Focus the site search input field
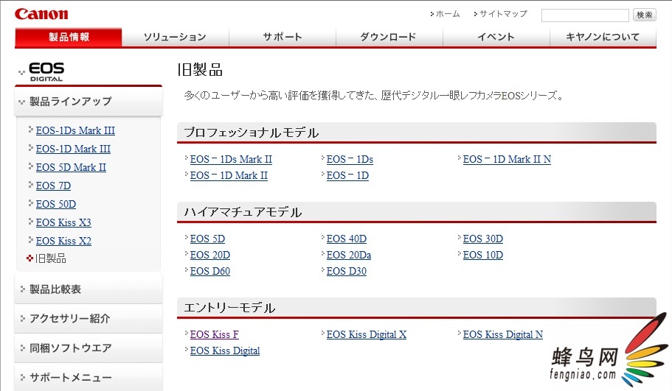Image resolution: width=672 pixels, height=391 pixels. [585, 15]
